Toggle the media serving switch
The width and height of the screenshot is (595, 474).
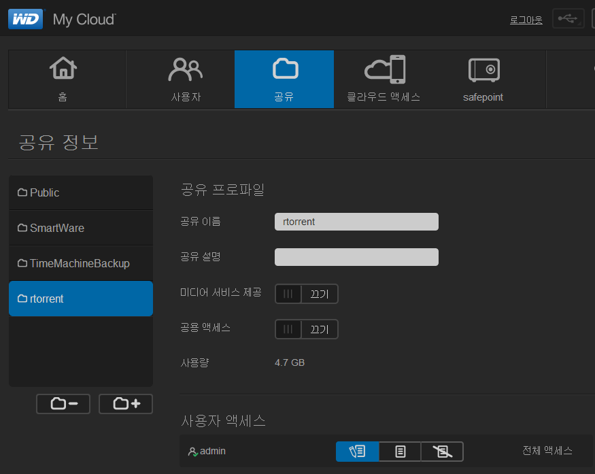306,294
